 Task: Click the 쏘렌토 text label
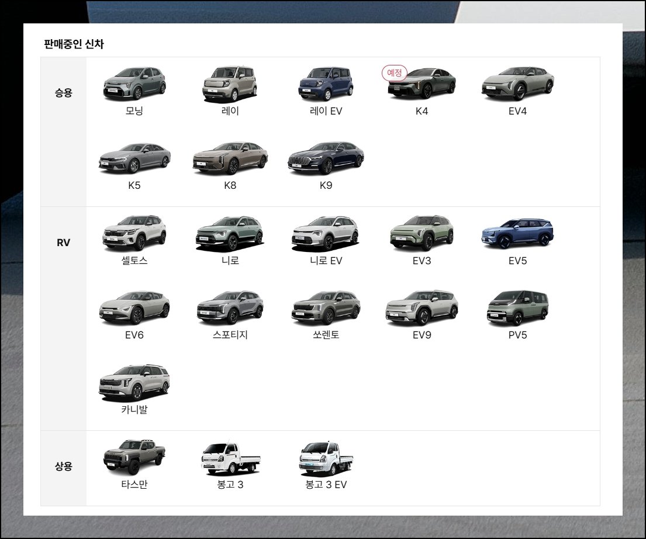click(x=326, y=335)
